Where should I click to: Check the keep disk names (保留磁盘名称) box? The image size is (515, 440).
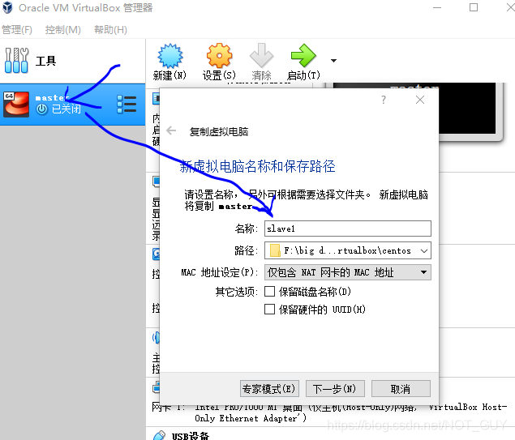(269, 292)
